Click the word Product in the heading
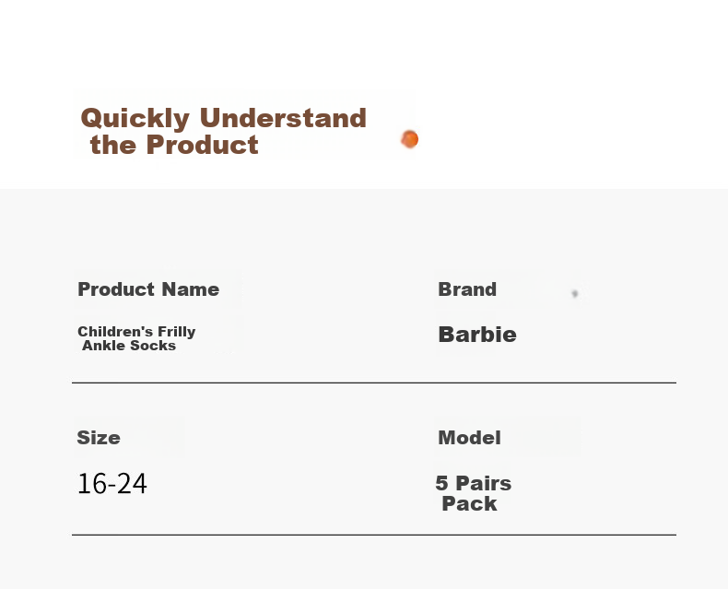This screenshot has width=728, height=589. coord(202,145)
